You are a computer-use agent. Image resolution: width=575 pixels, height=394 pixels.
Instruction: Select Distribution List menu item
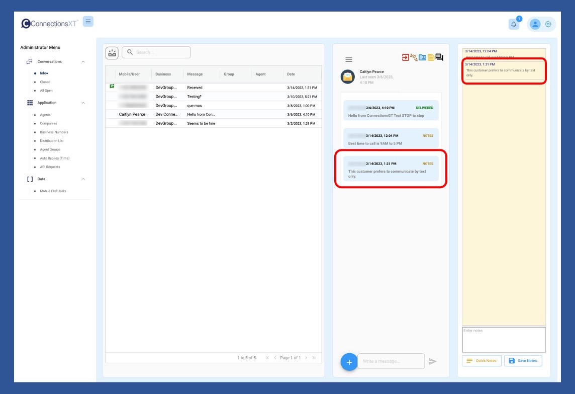click(x=52, y=141)
